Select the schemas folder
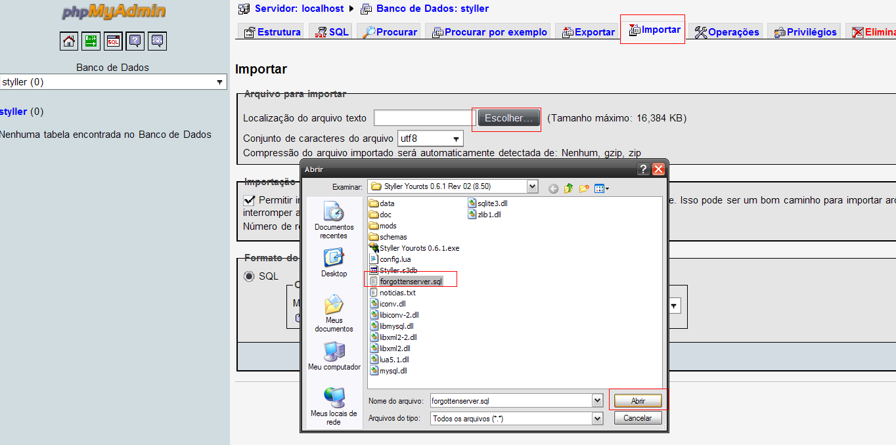The image size is (896, 445). pyautogui.click(x=388, y=237)
